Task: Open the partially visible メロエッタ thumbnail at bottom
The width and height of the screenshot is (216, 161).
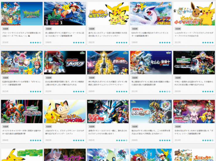Action: 194,155
